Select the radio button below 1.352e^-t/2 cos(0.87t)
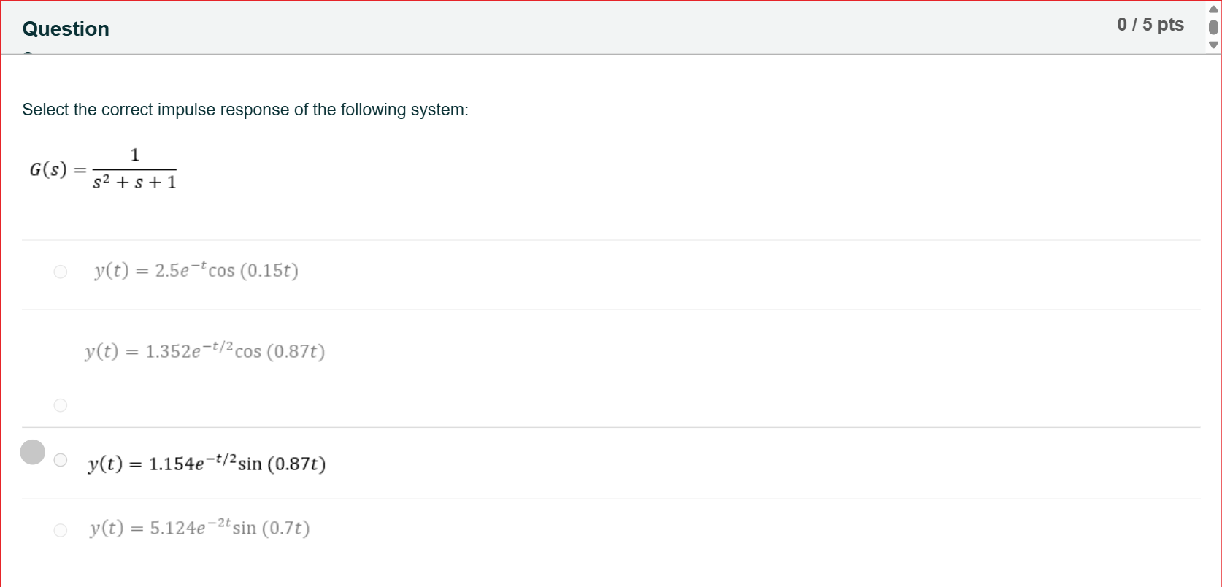The width and height of the screenshot is (1222, 587). coord(61,405)
